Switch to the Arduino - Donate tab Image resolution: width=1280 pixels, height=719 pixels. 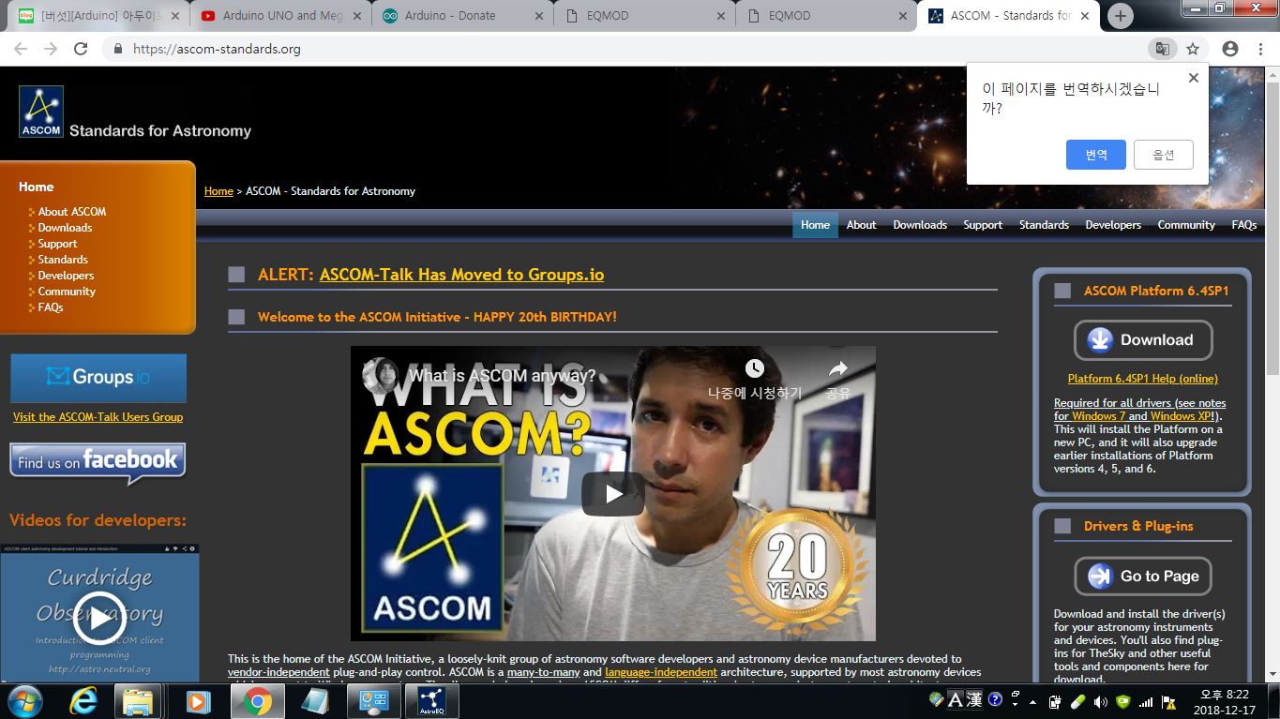[x=459, y=16]
